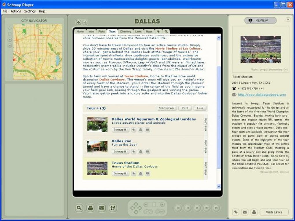Click the down arrow in the pan control
The width and height of the screenshot is (295, 221).
tap(136, 212)
